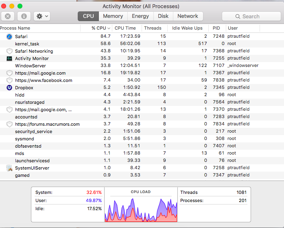284x228 pixels.
Task: Click the System 32.61% value
Action: [x=94, y=192]
